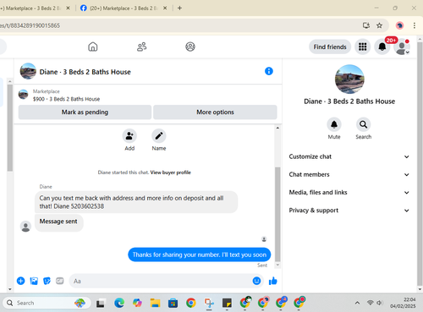Image resolution: width=423 pixels, height=312 pixels.
Task: Open the Friends icon in top navigation
Action: coord(141,47)
